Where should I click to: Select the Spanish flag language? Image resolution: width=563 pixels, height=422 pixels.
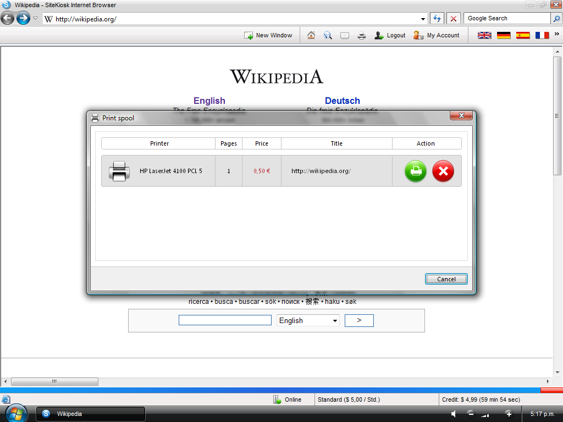point(523,35)
